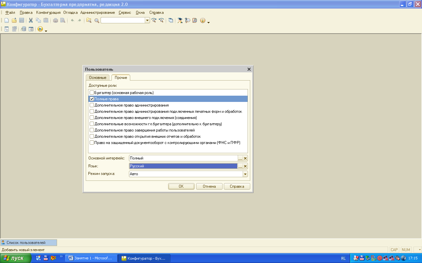Check 'Дополнительное право открытия внешних отчетов и обработок'
The image size is (422, 263).
(x=92, y=136)
